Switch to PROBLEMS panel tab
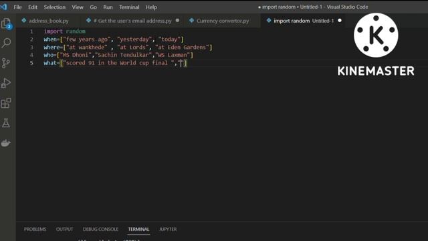The height and width of the screenshot is (241, 428). click(x=35, y=229)
